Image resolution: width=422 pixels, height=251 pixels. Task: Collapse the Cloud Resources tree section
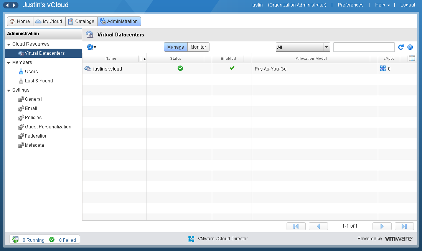click(x=8, y=44)
